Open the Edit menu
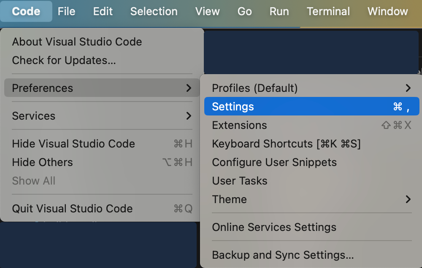 tap(103, 11)
